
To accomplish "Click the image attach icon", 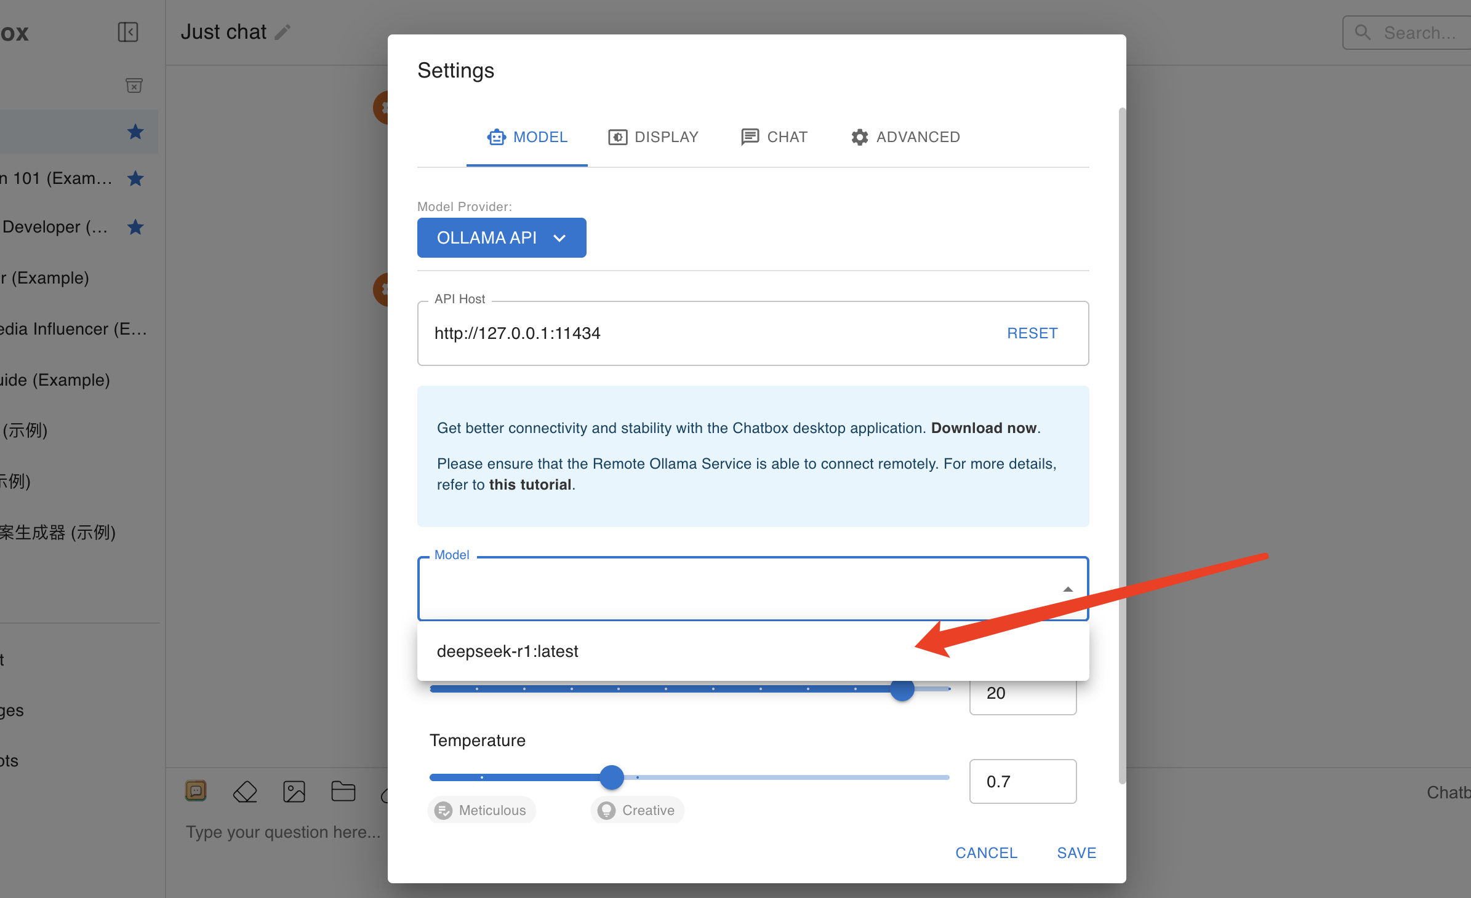I will coord(294,792).
